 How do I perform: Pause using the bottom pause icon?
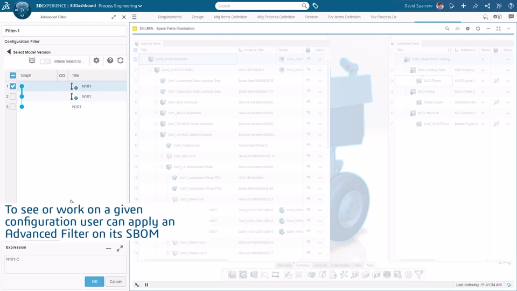coord(146,285)
